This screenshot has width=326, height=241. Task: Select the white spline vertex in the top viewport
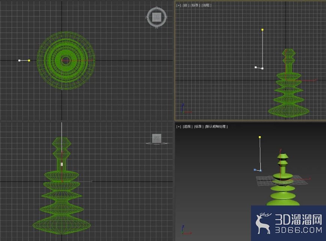pyautogui.click(x=20, y=61)
